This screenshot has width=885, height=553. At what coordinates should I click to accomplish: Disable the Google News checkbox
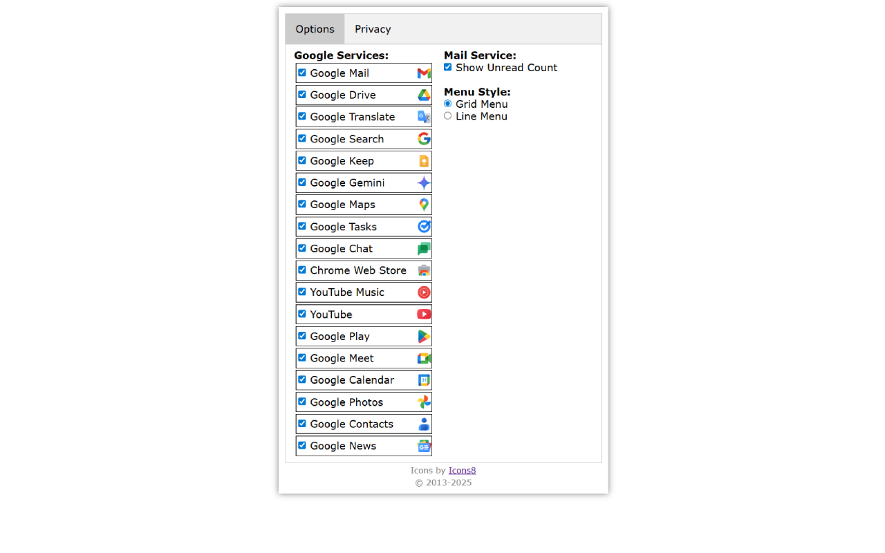(302, 445)
